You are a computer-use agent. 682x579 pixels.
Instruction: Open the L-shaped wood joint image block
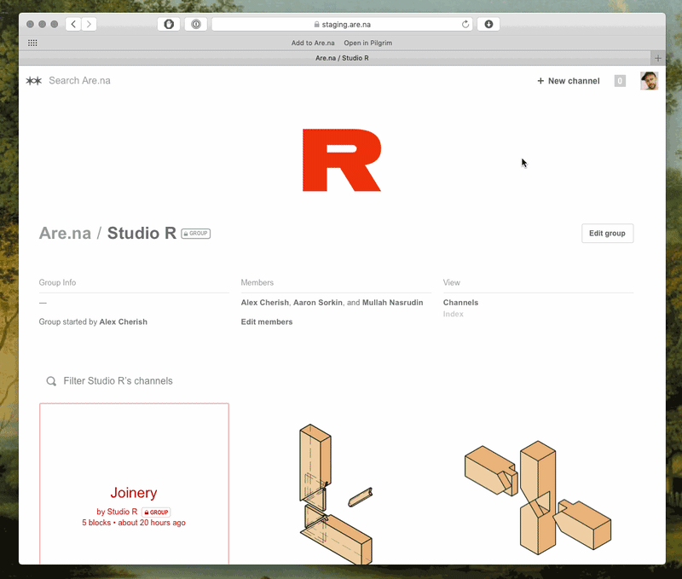click(x=336, y=494)
